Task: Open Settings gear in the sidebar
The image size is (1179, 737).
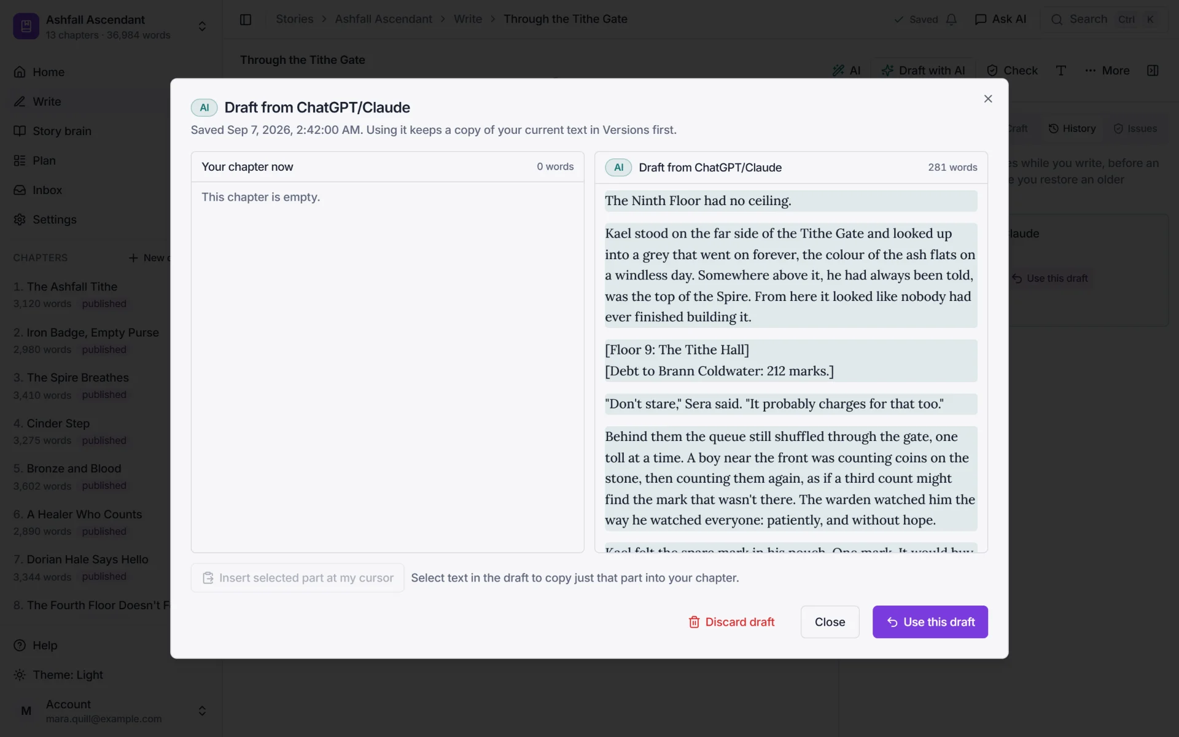Action: coord(45,219)
